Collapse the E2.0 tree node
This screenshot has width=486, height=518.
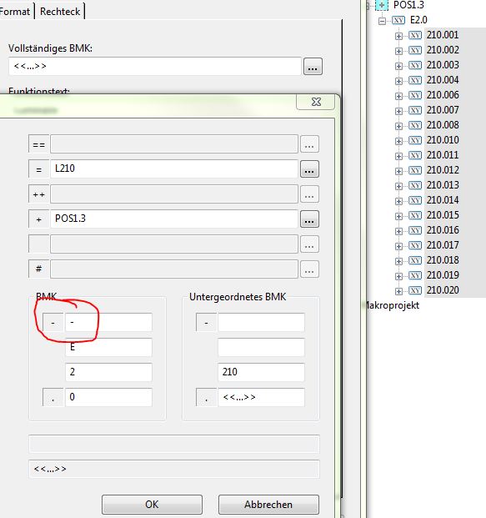click(x=382, y=21)
